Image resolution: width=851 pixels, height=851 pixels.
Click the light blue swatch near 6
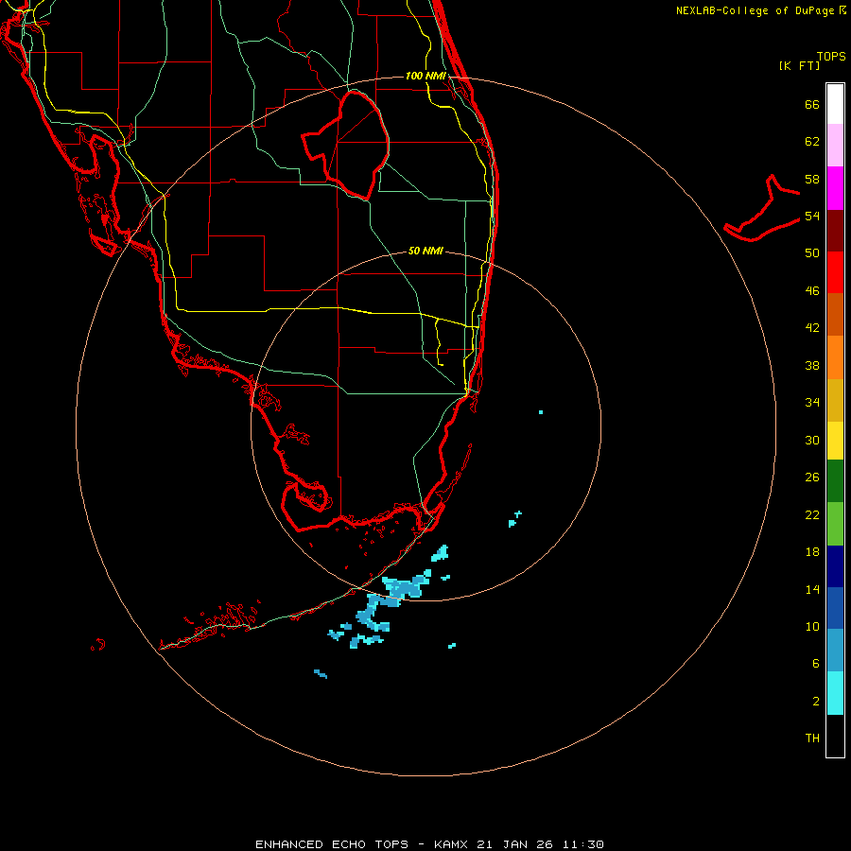coord(835,650)
